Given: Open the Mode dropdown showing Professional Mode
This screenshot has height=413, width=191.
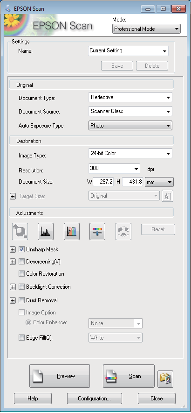Looking at the screenshot, I should [146, 28].
